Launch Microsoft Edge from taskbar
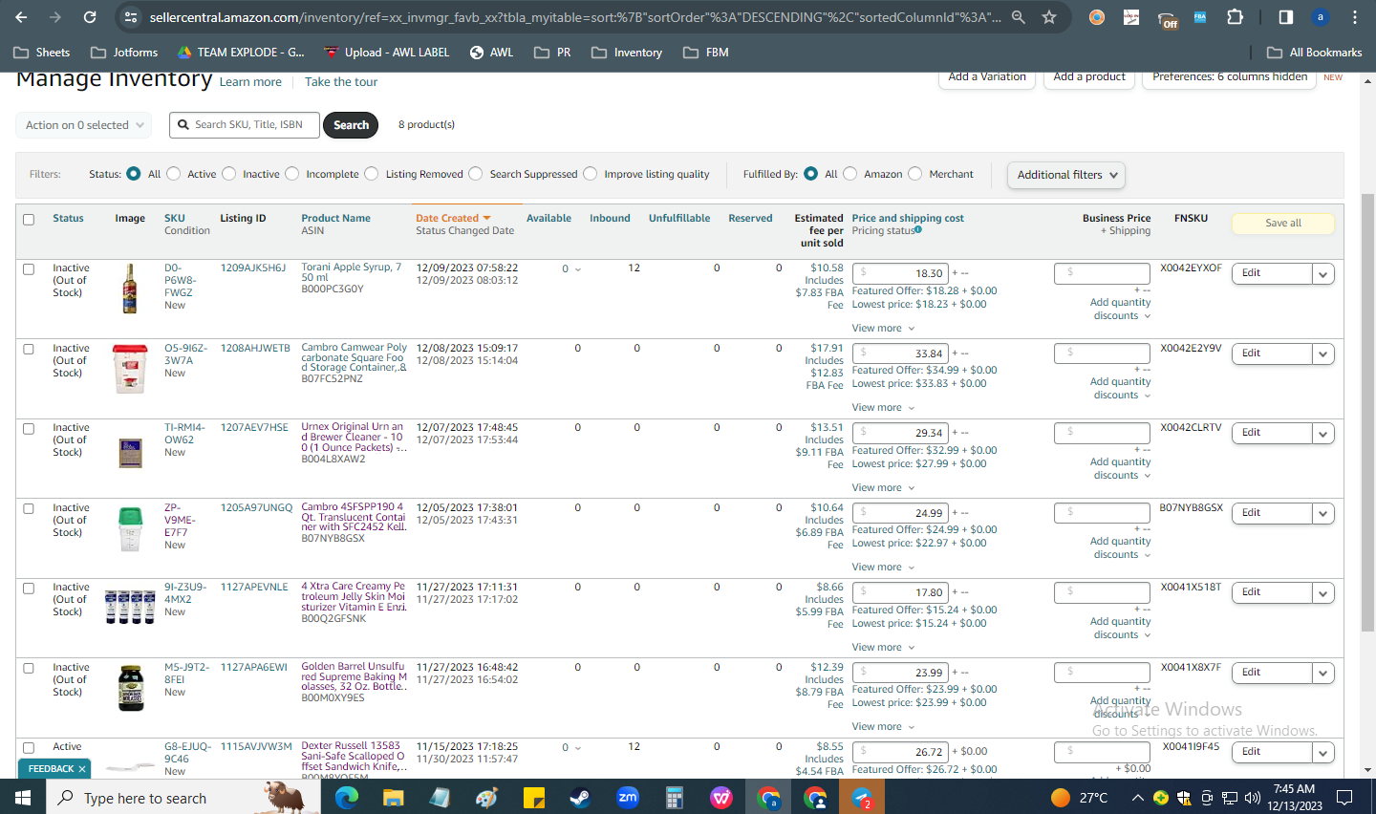 click(x=346, y=797)
